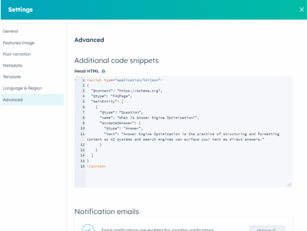Click line number 6 in the gutter
This screenshot has height=231, width=307.
tap(83, 107)
